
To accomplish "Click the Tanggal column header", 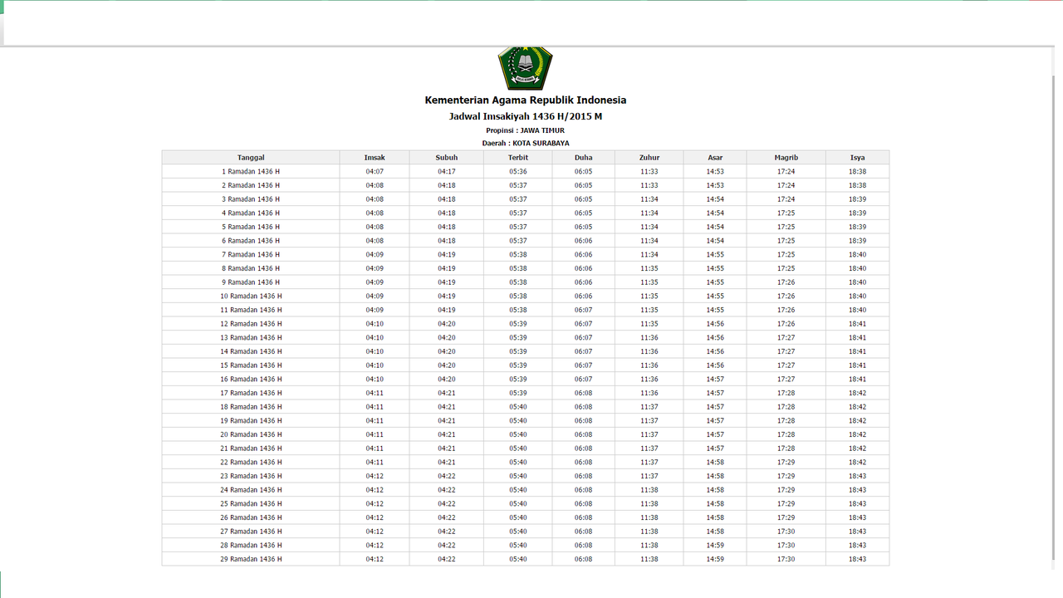I will (x=251, y=158).
